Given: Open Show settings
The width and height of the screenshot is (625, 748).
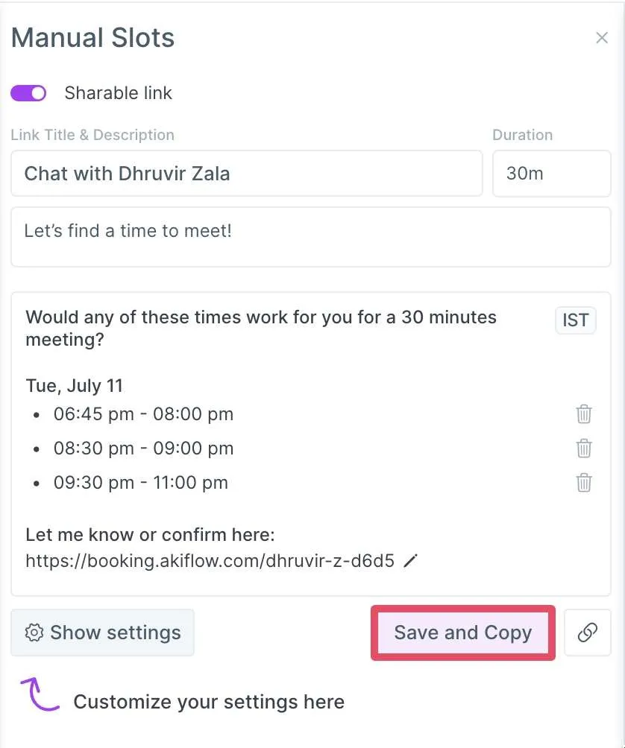Looking at the screenshot, I should pos(103,633).
